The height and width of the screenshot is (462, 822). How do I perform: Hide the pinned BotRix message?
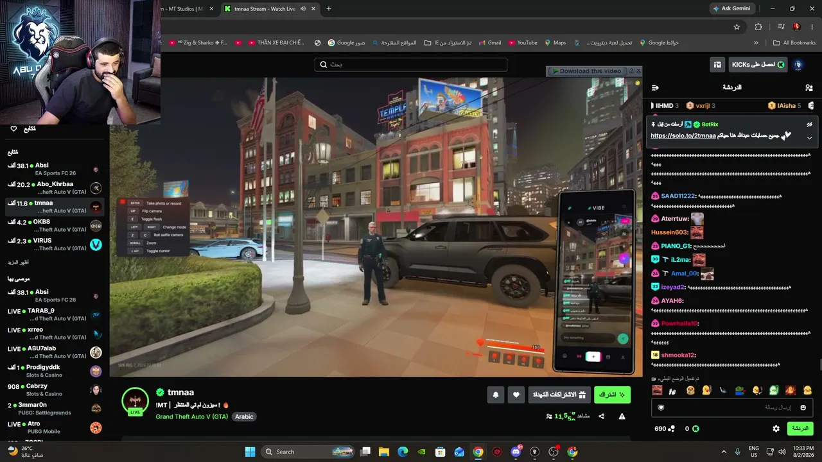809,124
